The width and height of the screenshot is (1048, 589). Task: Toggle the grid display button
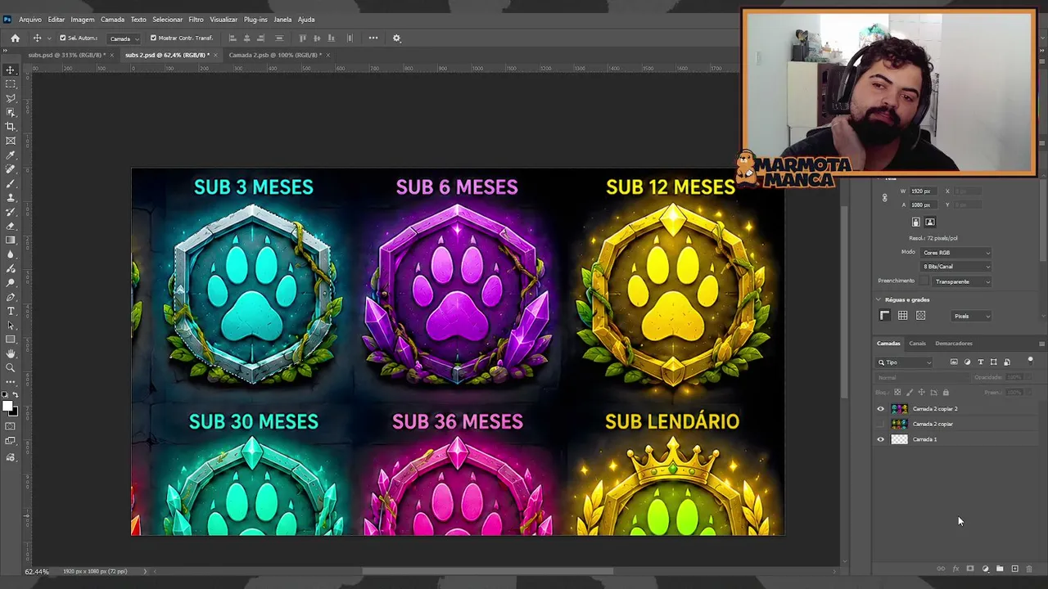tap(902, 316)
